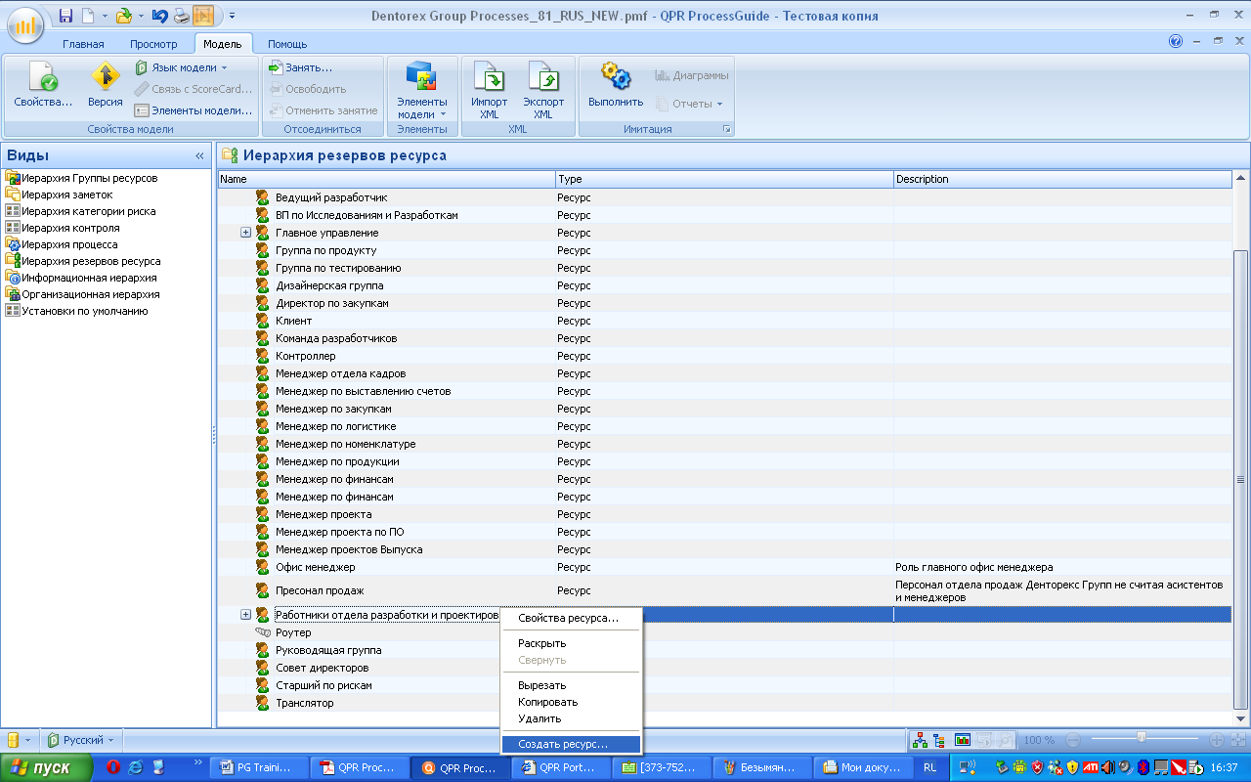Viewport: 1251px width, 782px height.
Task: Open the Русский language dropdown in status bar
Action: point(82,740)
